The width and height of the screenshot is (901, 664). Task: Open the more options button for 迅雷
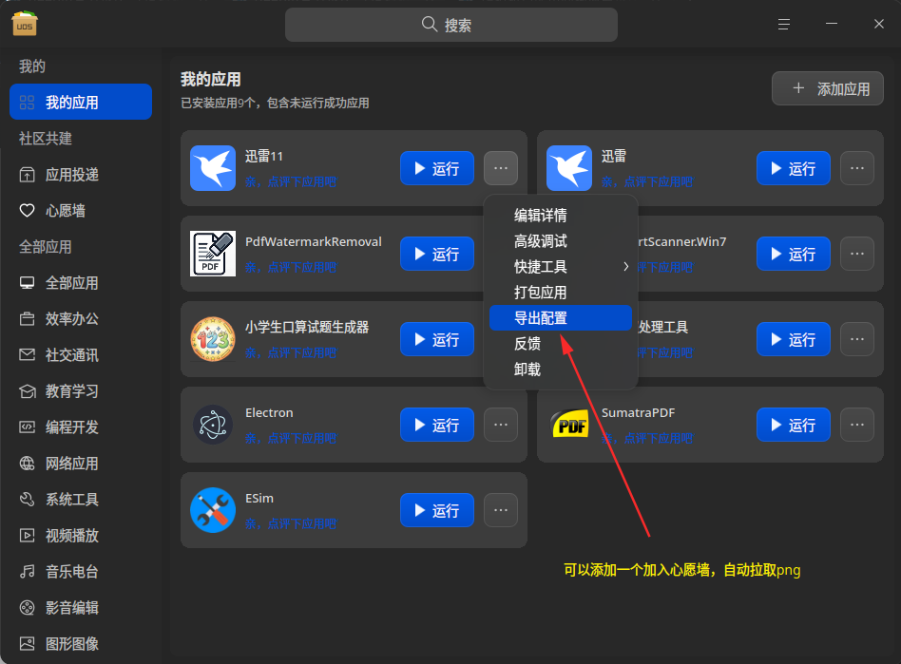[x=856, y=168]
